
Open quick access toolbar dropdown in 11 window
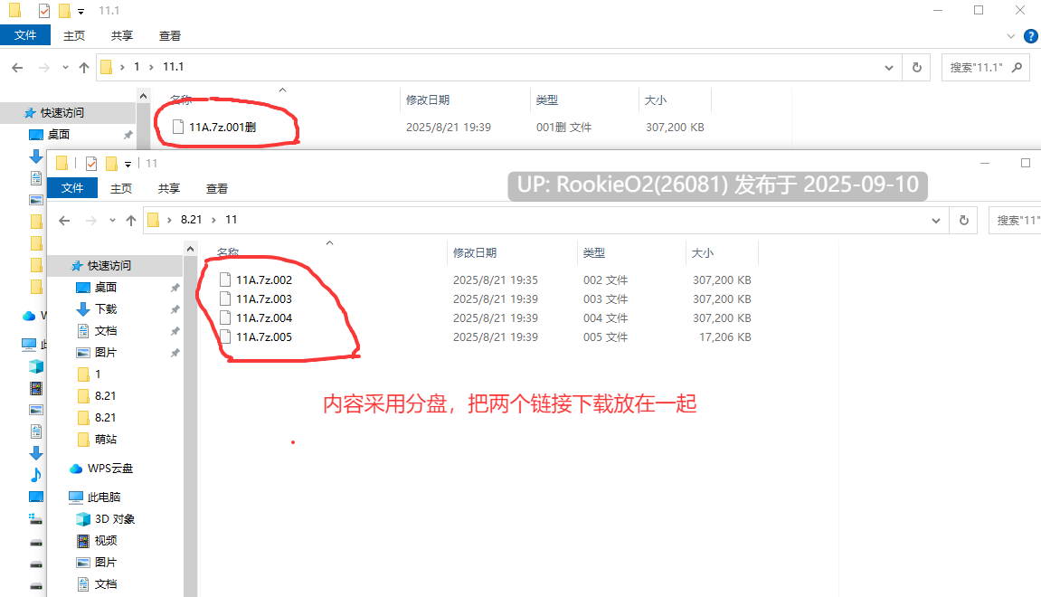128,164
